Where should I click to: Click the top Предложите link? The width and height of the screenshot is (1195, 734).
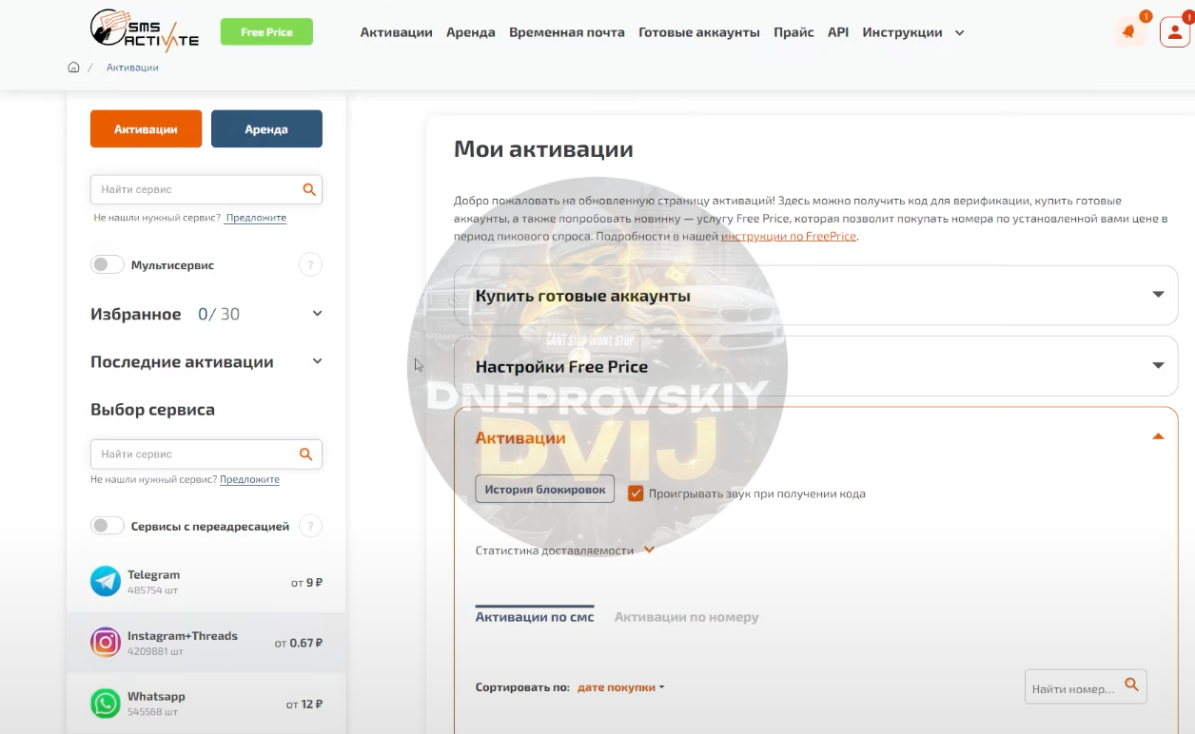click(256, 218)
